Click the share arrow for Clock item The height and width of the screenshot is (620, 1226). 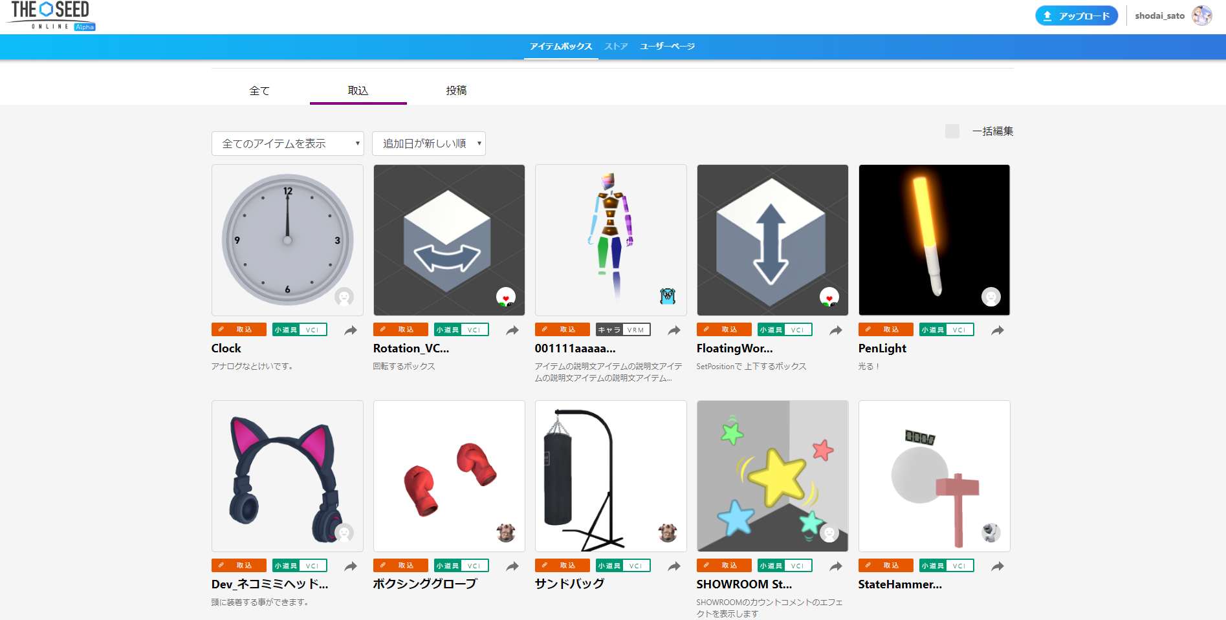[x=351, y=330]
